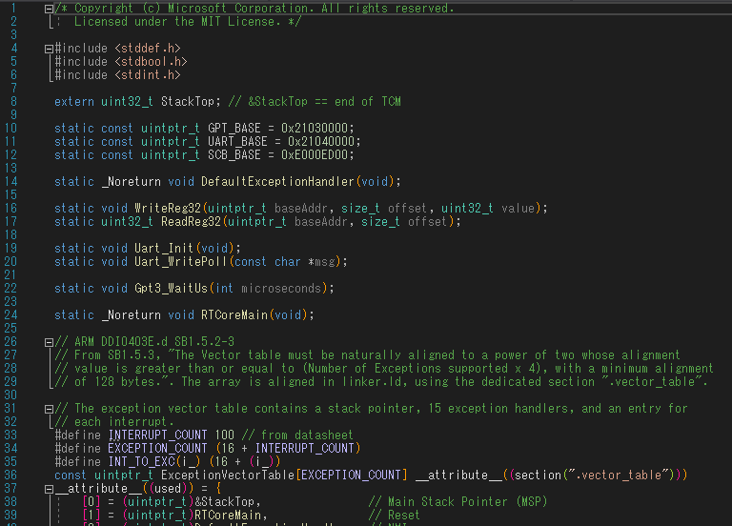Click the StackTop identifier on line 8

[187, 102]
